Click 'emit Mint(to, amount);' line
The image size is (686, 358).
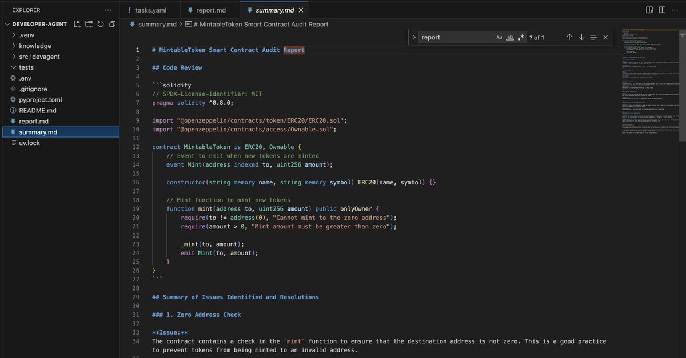point(220,253)
